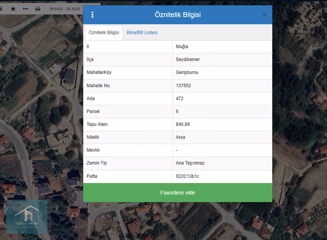
Task: Click the coordinates display 36.6420 : 29.3825
Action: click(64, 9)
